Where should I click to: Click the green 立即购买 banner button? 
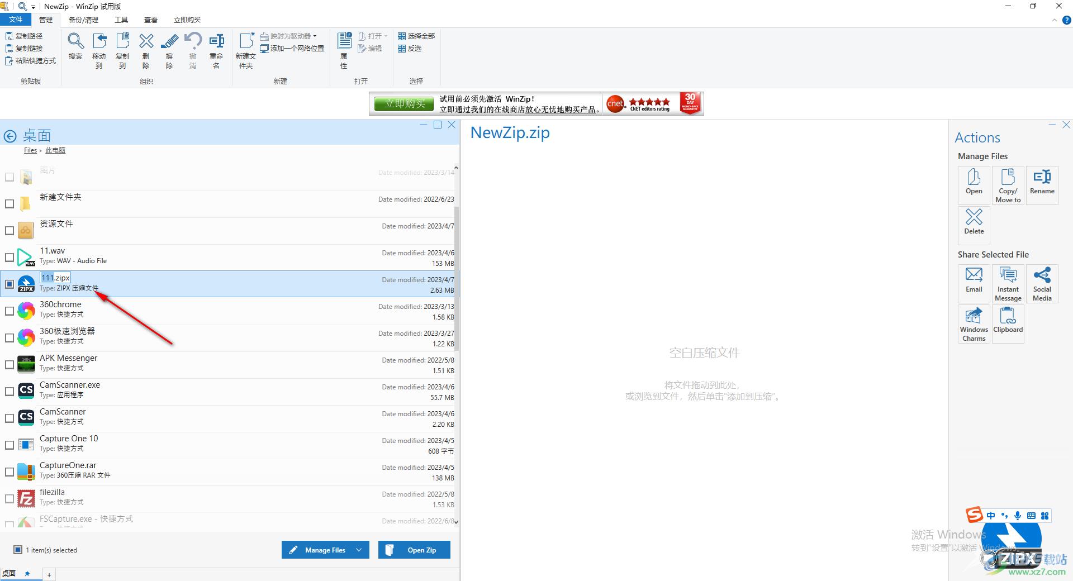tap(405, 104)
